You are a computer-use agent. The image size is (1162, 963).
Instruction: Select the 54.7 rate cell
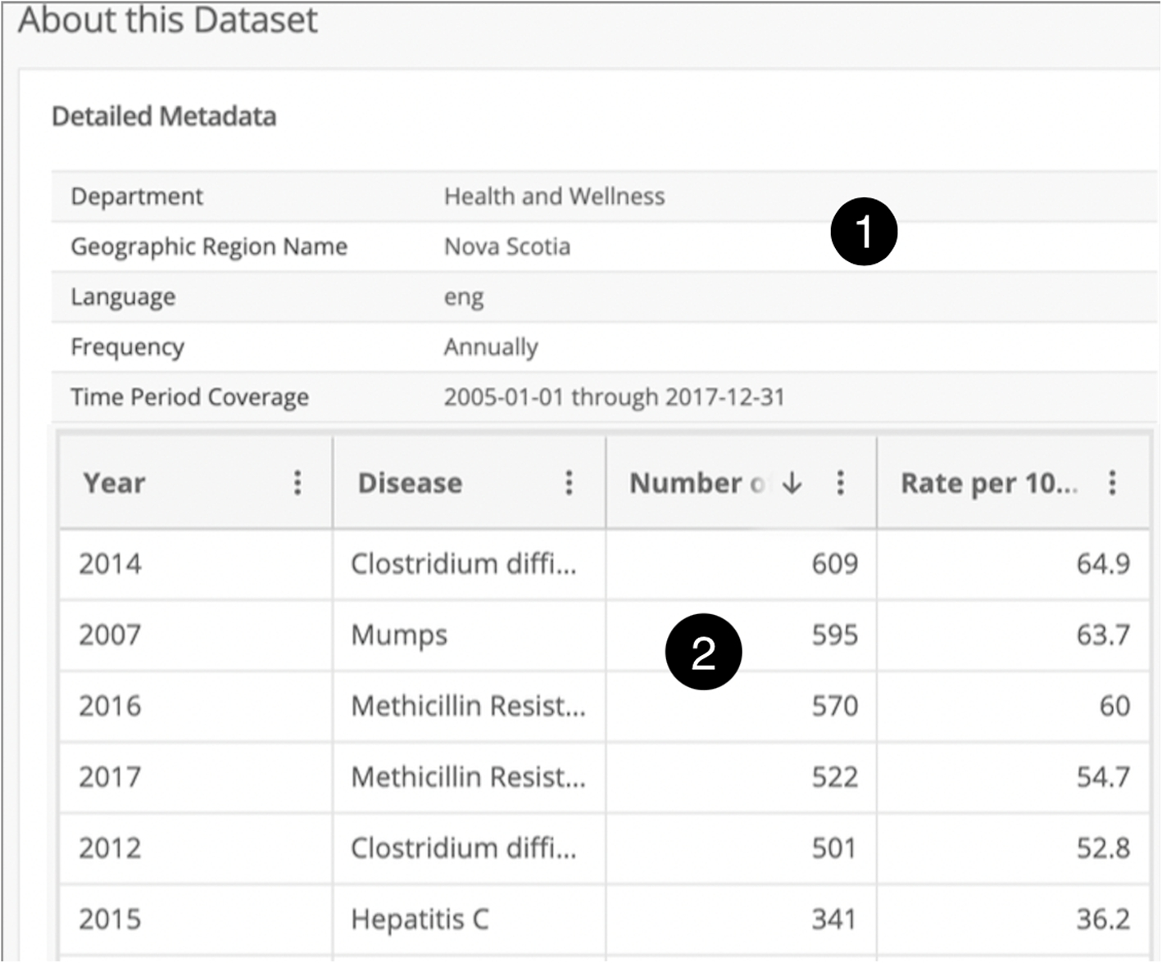tap(1013, 777)
